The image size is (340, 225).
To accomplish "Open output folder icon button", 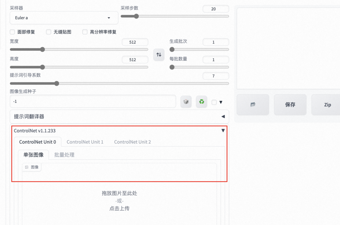I will (x=253, y=105).
